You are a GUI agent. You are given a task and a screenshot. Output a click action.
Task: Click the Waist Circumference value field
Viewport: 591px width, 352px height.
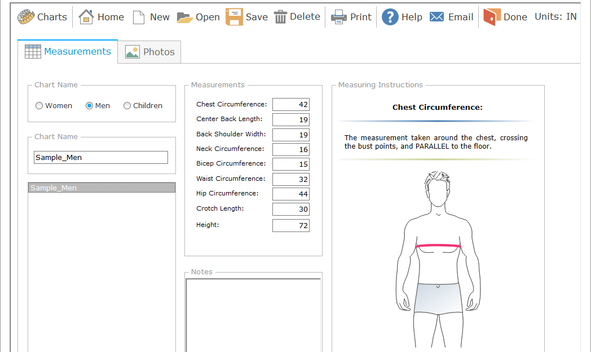coord(290,179)
